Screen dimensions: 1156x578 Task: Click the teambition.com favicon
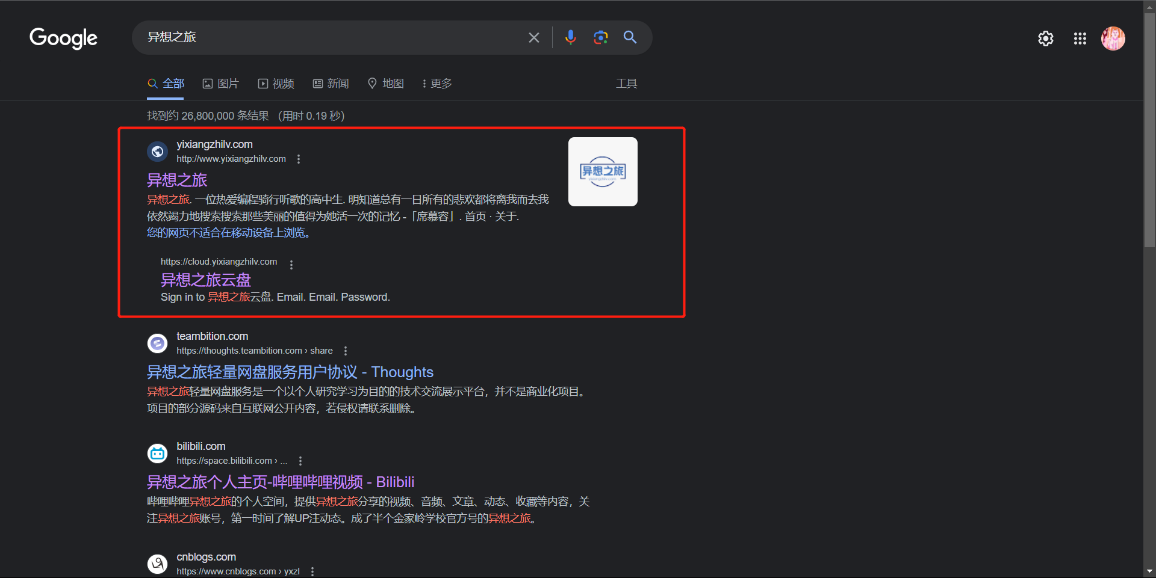coord(158,343)
